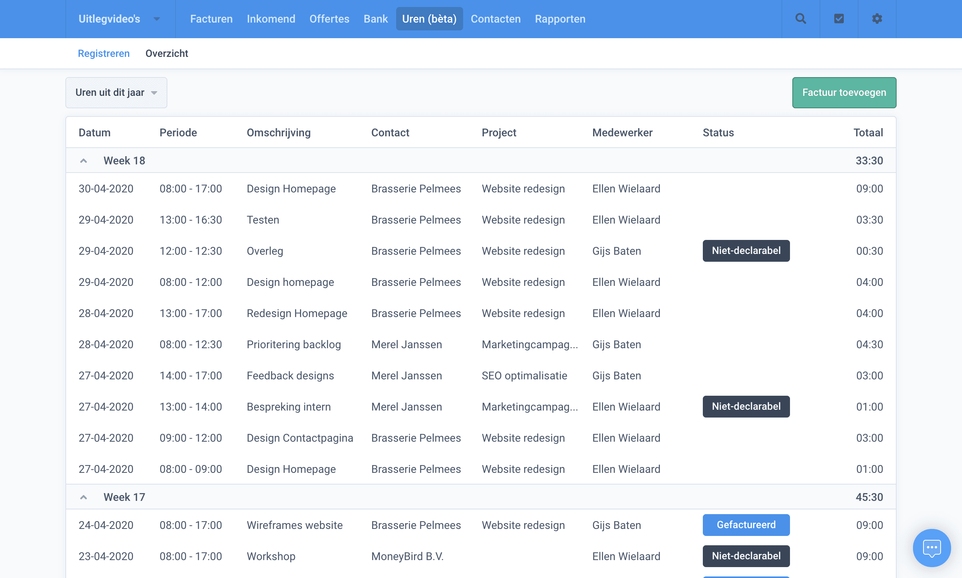
Task: Go to the Facturen menu
Action: point(211,19)
